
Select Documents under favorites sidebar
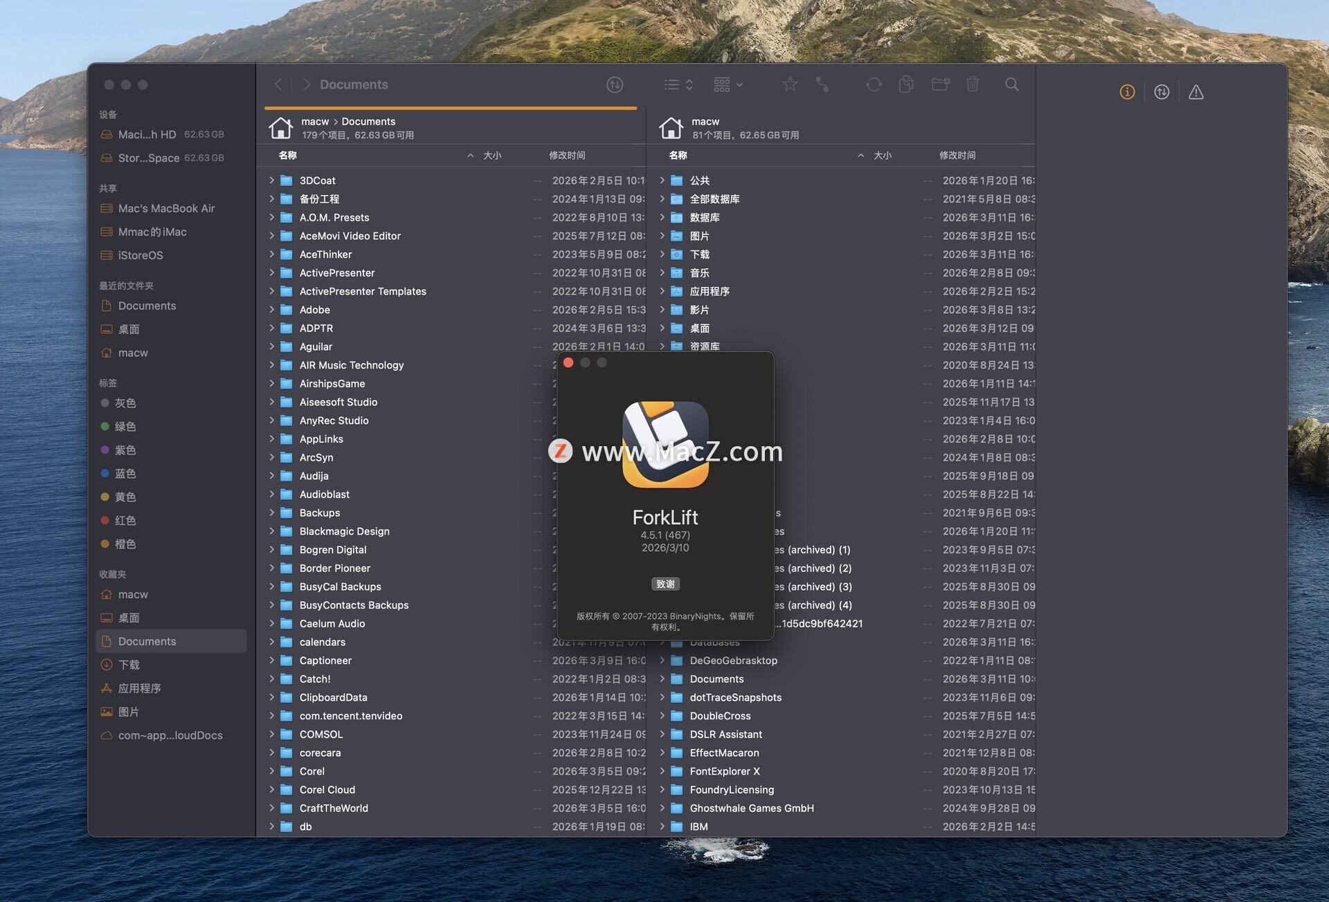pos(147,641)
